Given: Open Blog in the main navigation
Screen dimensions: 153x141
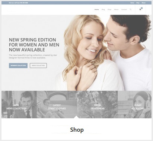Looking at the screenshot, I should pyautogui.click(x=103, y=10).
